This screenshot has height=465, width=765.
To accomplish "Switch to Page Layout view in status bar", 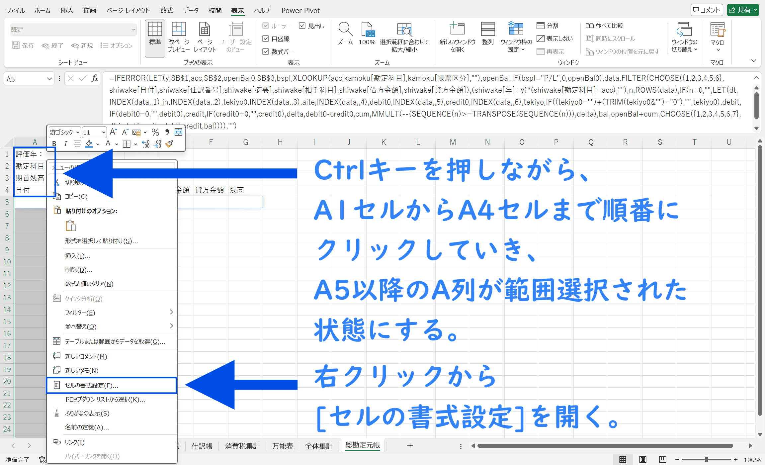I will pyautogui.click(x=642, y=460).
